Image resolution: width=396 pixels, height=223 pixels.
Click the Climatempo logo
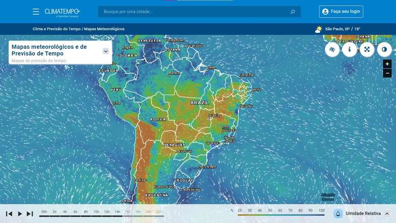coord(62,12)
